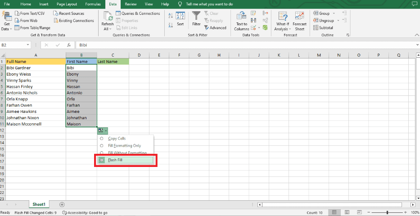420x216 pixels.
Task: Click the insert function fx icon
Action: [69, 45]
